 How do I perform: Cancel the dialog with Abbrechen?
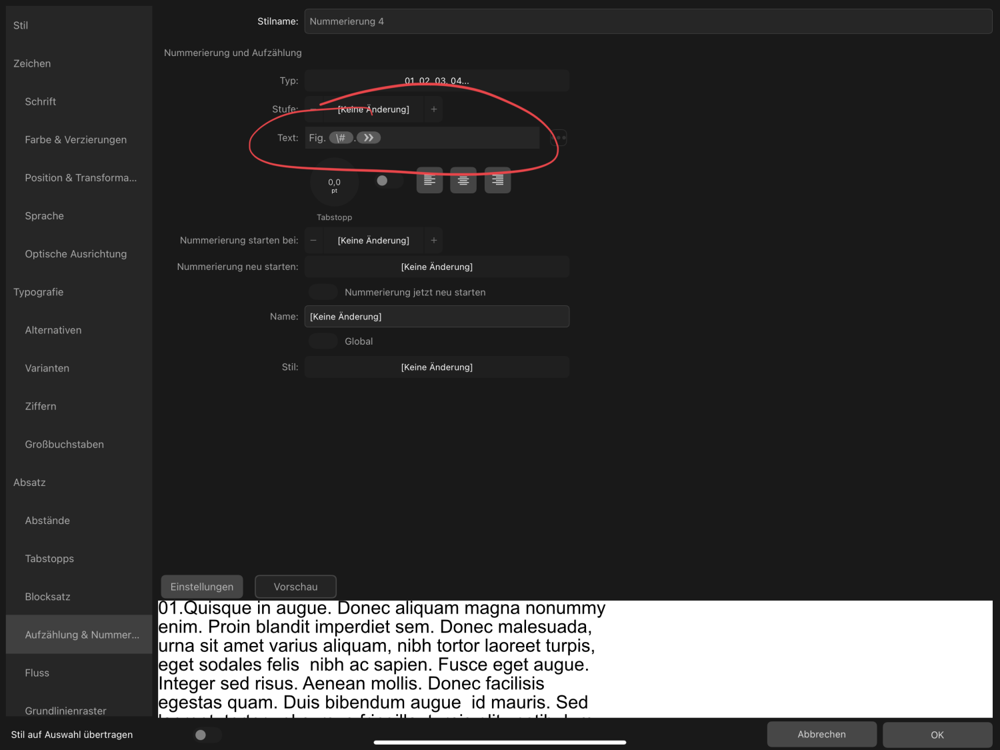(x=821, y=734)
